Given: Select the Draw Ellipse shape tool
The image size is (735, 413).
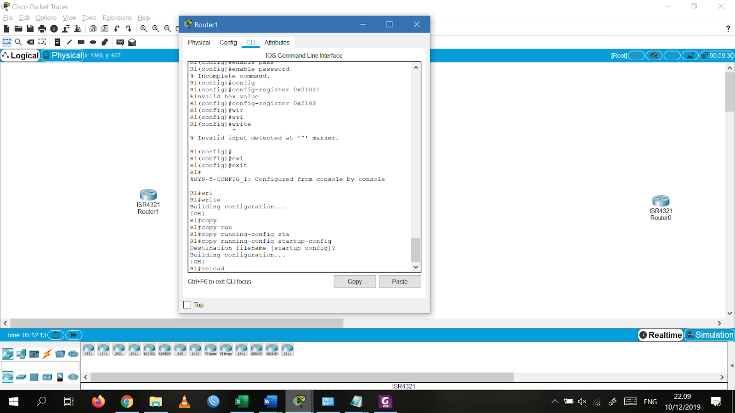Looking at the screenshot, I should point(92,42).
